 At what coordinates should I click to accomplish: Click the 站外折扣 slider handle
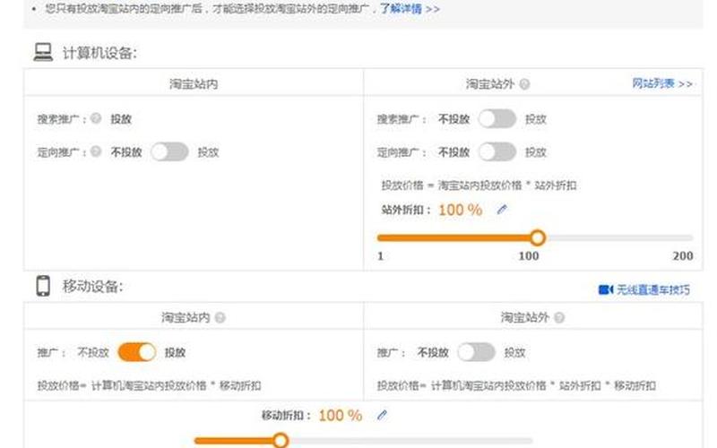pyautogui.click(x=538, y=237)
